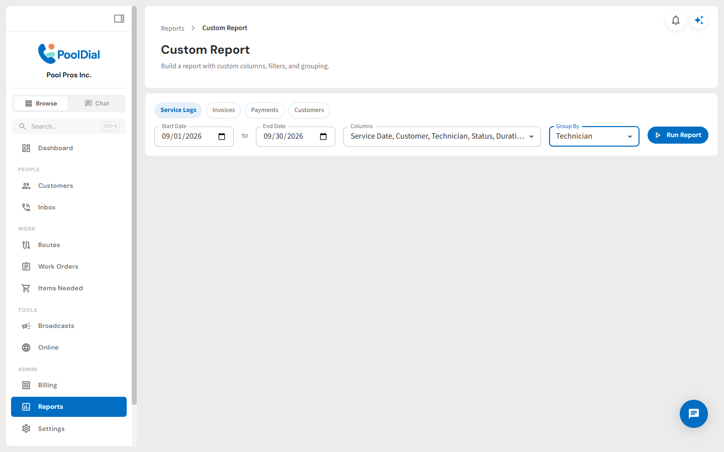Click the Run Report play icon
Screen dimensions: 724x452
pyautogui.click(x=658, y=135)
